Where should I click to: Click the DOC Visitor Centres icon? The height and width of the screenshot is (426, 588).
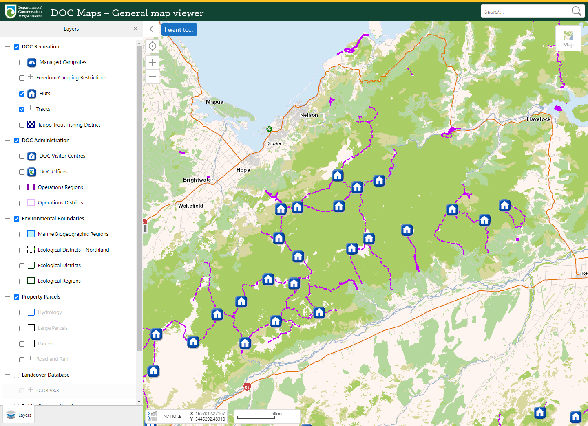pos(32,156)
